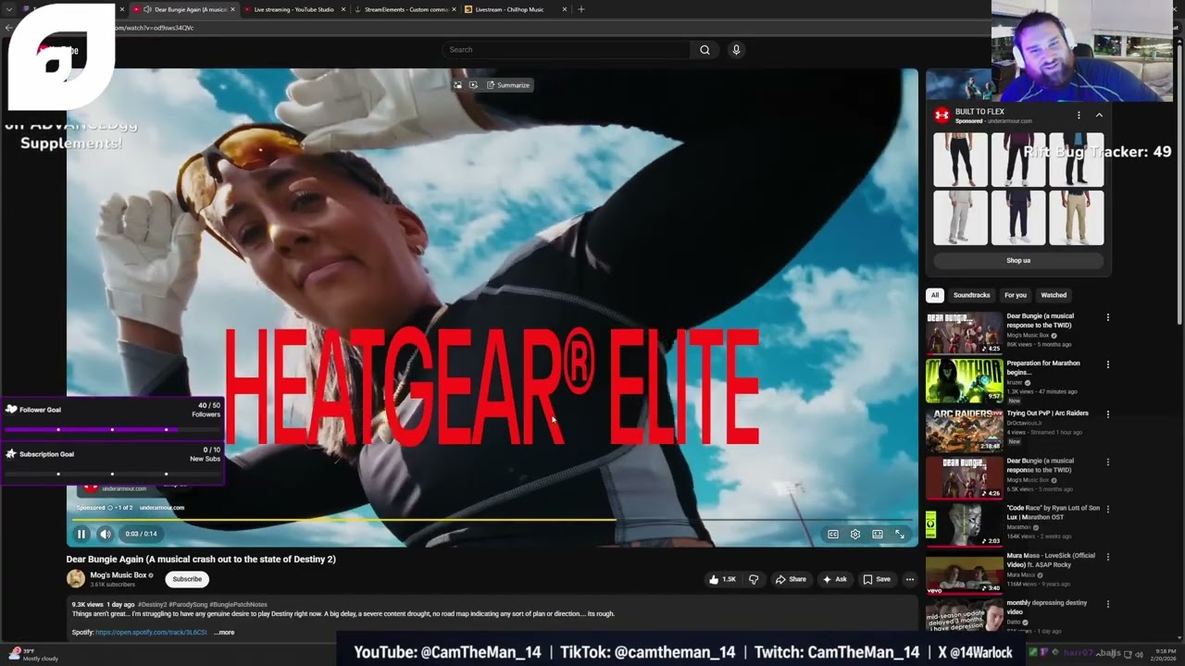Start voice search with the microphone icon

(x=736, y=50)
